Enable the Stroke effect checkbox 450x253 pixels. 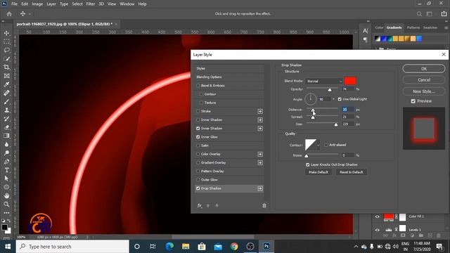[198, 111]
